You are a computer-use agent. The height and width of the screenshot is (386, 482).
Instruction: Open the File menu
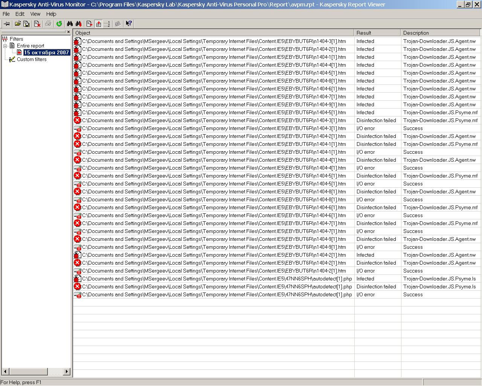[6, 14]
